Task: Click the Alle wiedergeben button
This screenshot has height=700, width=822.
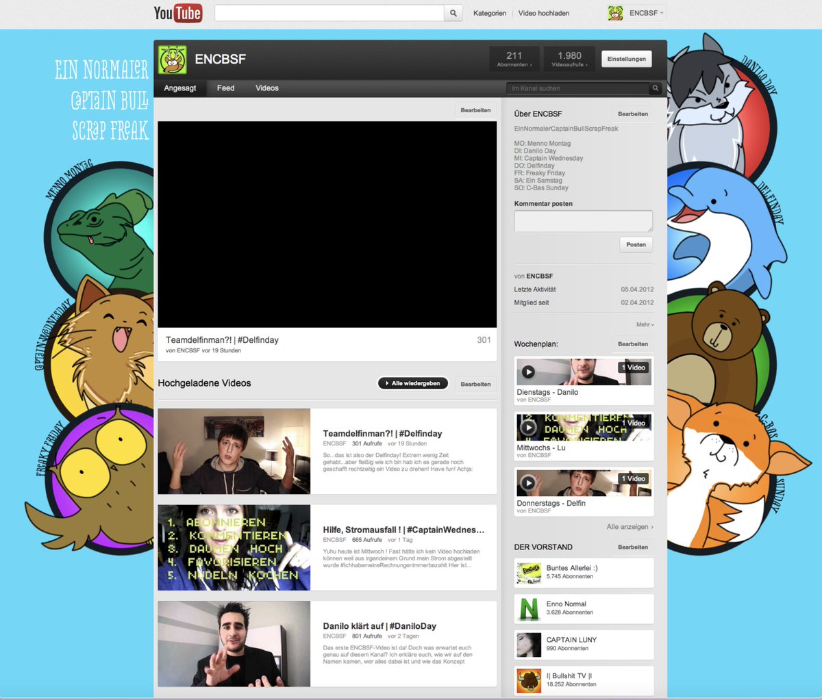Action: click(413, 383)
